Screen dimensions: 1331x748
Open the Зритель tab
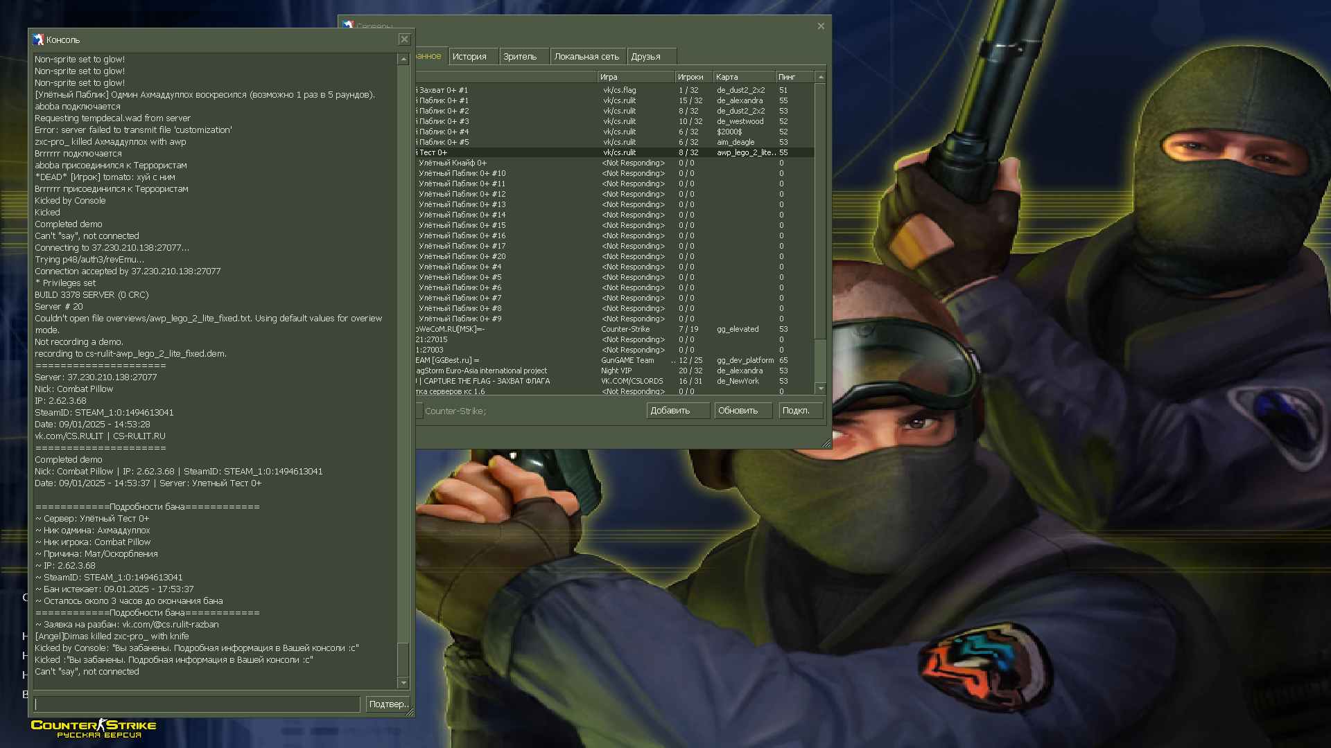(523, 57)
